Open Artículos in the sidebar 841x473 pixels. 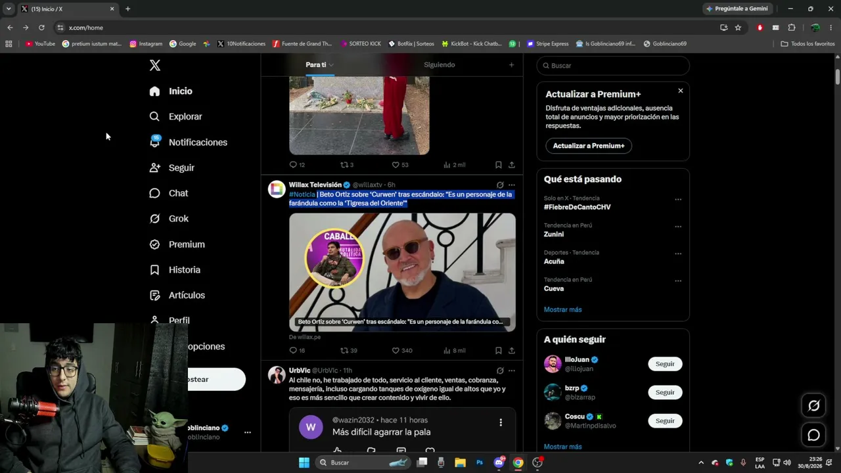pos(177,296)
